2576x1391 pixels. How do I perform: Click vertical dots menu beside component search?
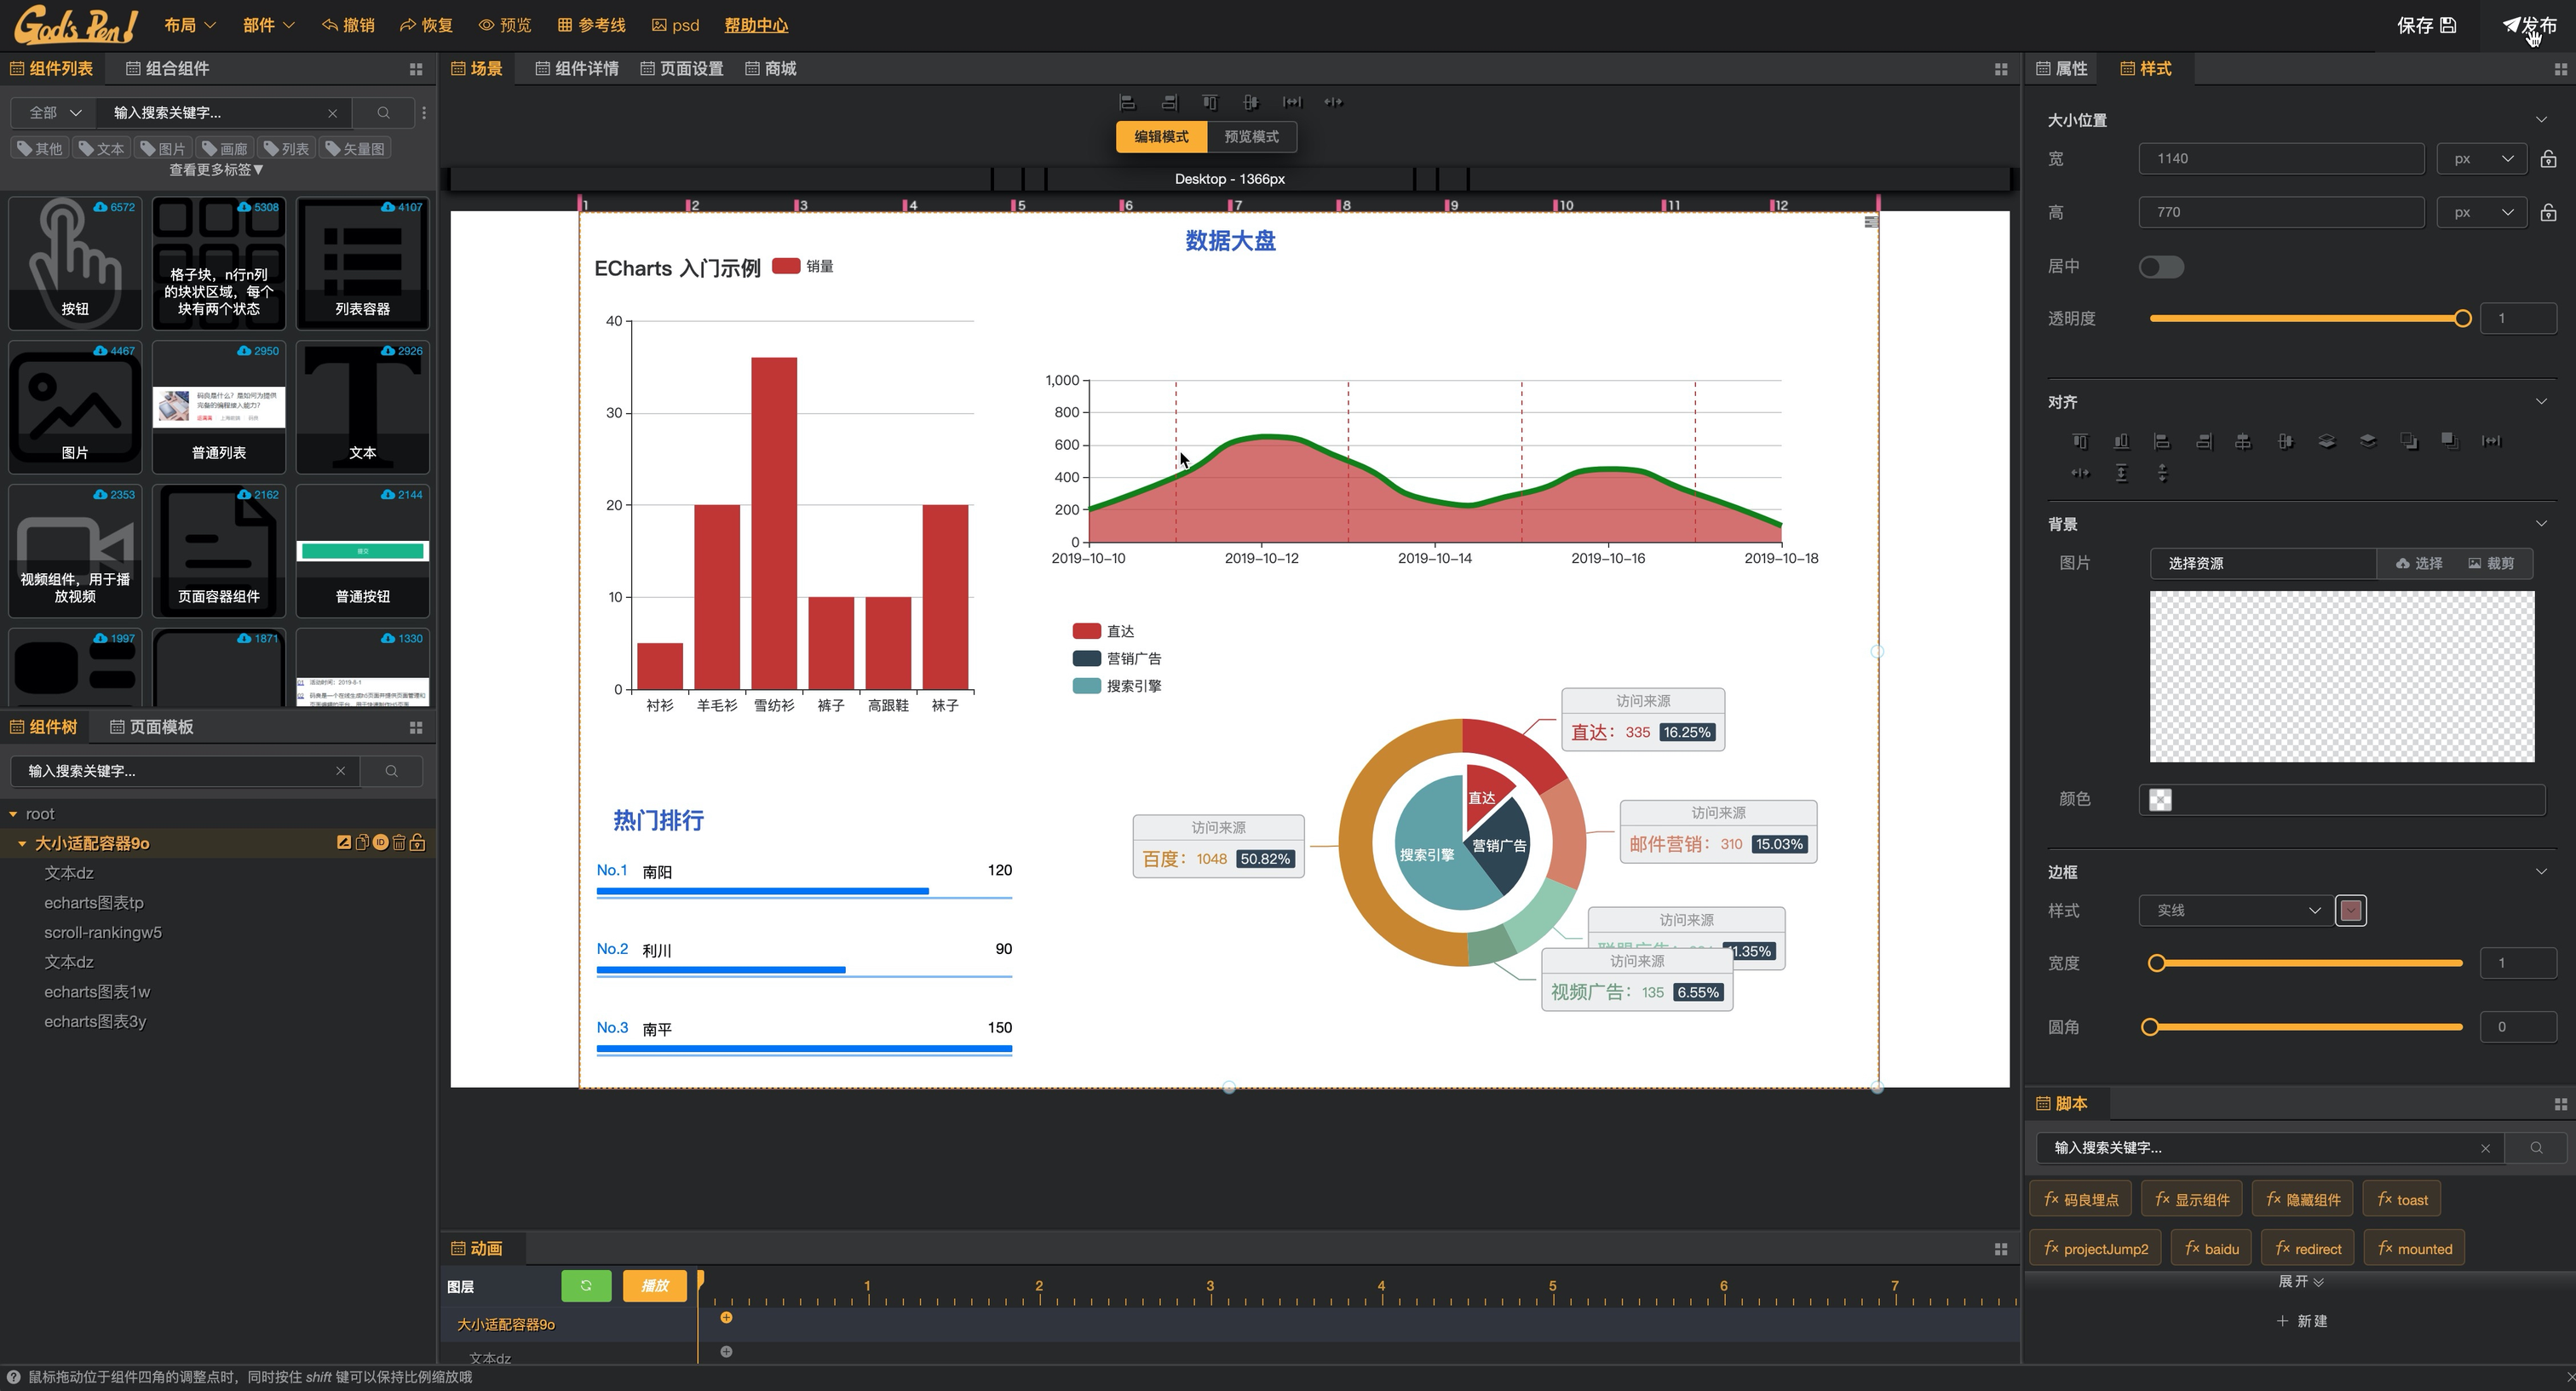click(x=424, y=113)
